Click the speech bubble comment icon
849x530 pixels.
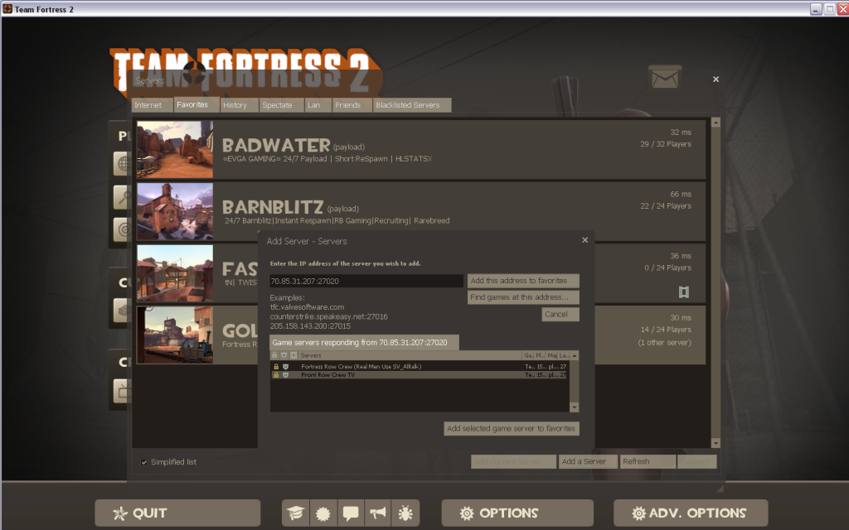click(351, 513)
